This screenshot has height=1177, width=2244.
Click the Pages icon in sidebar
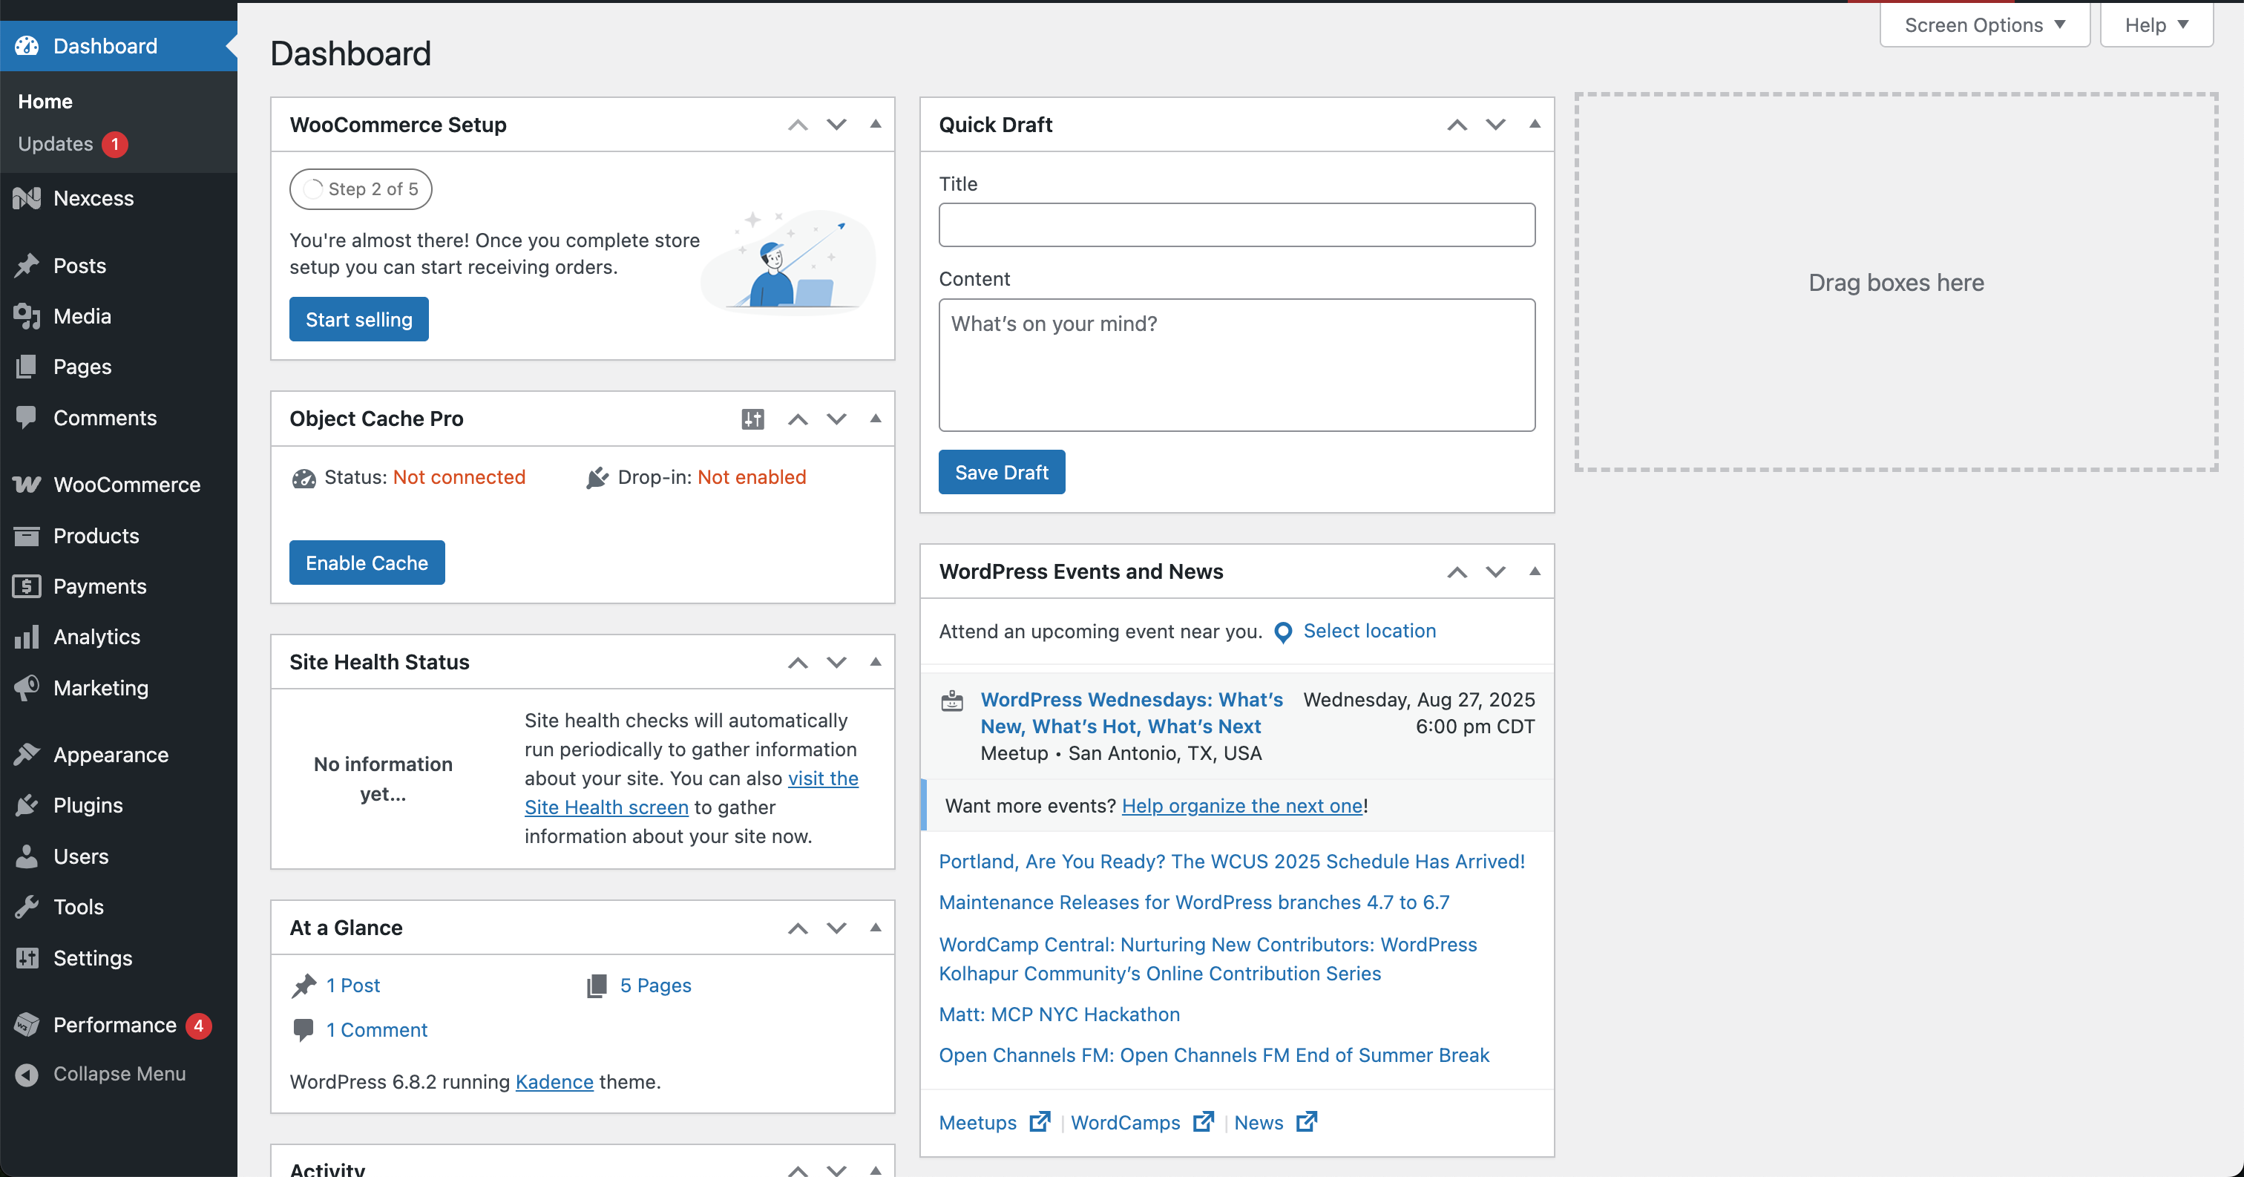click(x=27, y=367)
